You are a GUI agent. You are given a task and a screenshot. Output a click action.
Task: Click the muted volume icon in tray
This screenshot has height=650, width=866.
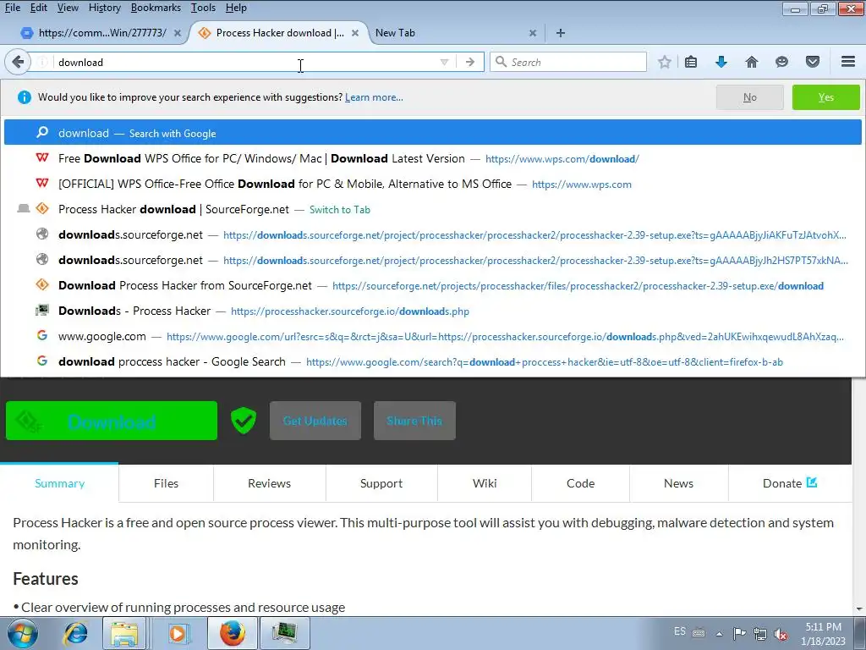pyautogui.click(x=781, y=634)
